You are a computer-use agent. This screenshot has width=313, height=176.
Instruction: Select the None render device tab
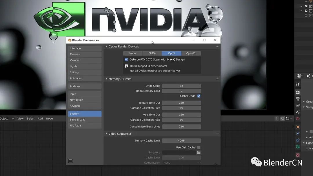pos(132,53)
